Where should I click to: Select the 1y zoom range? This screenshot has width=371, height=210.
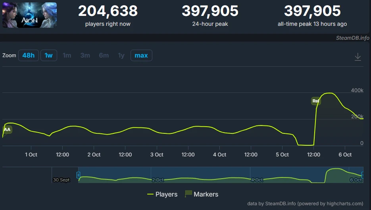121,56
